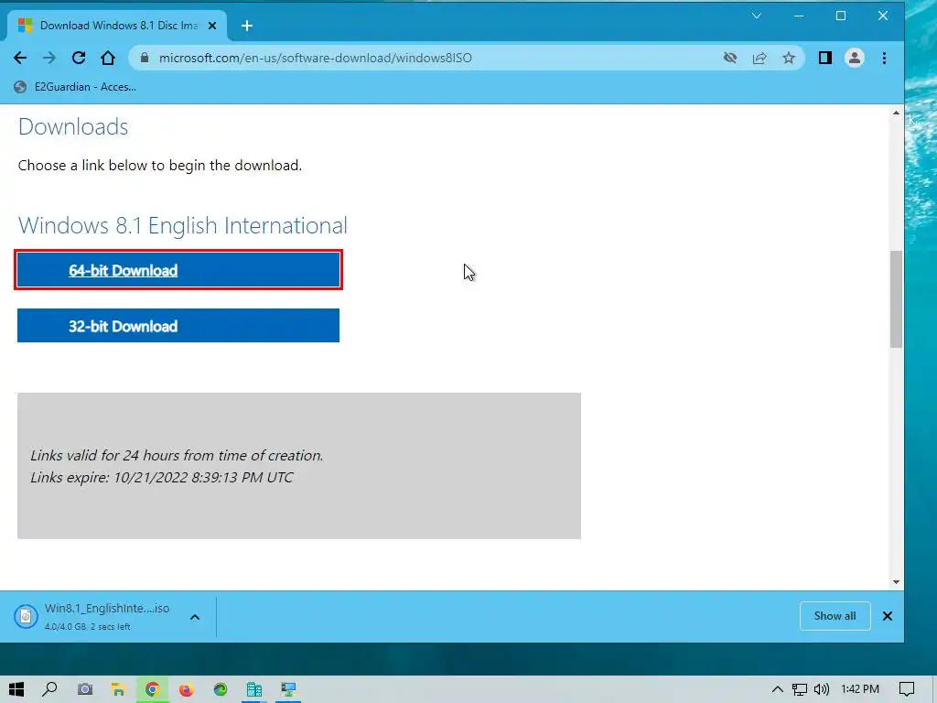Open the E2Guardian bookmark

pos(75,87)
